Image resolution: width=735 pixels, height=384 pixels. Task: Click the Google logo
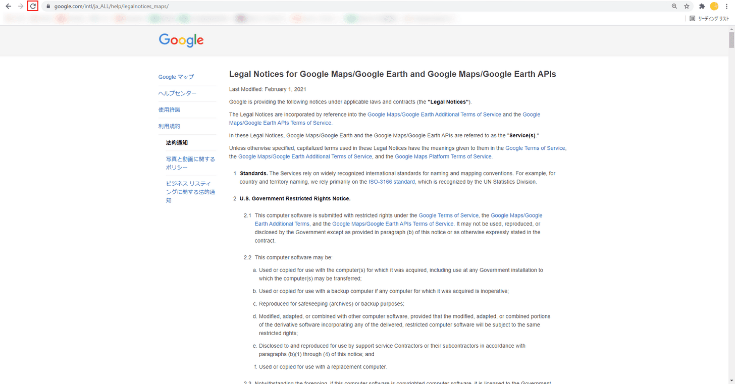click(x=181, y=40)
